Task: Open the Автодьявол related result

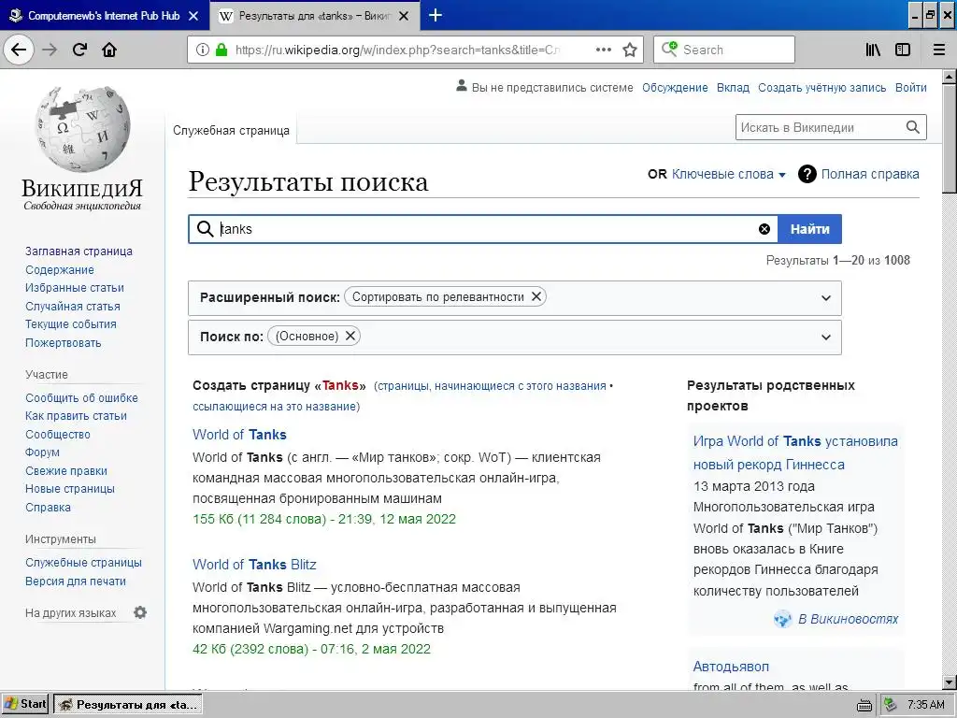Action: pos(731,667)
